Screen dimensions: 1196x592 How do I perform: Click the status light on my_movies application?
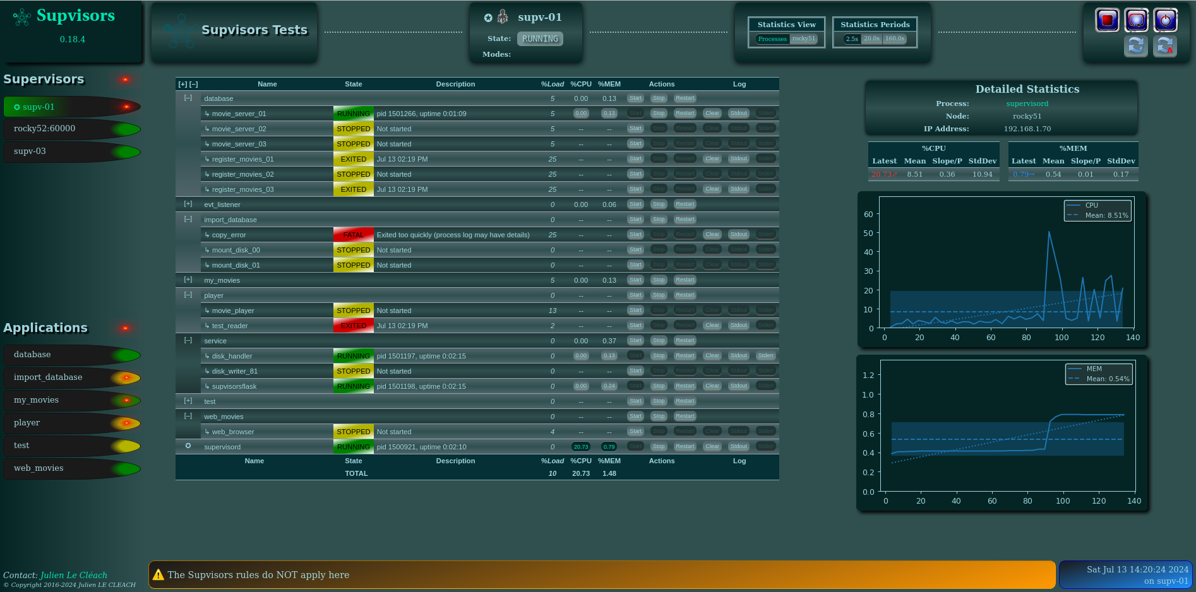[x=126, y=401]
